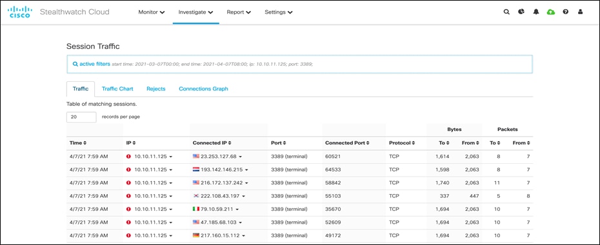600x245 pixels.
Task: Expand dropdown arrow next to 47.185.68.103
Action: pyautogui.click(x=241, y=222)
